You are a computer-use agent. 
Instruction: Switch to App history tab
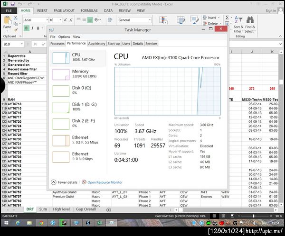coord(97,44)
